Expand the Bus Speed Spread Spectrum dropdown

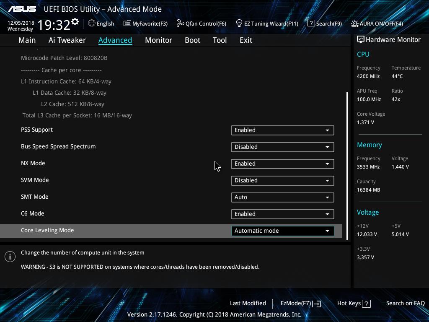tap(283, 147)
